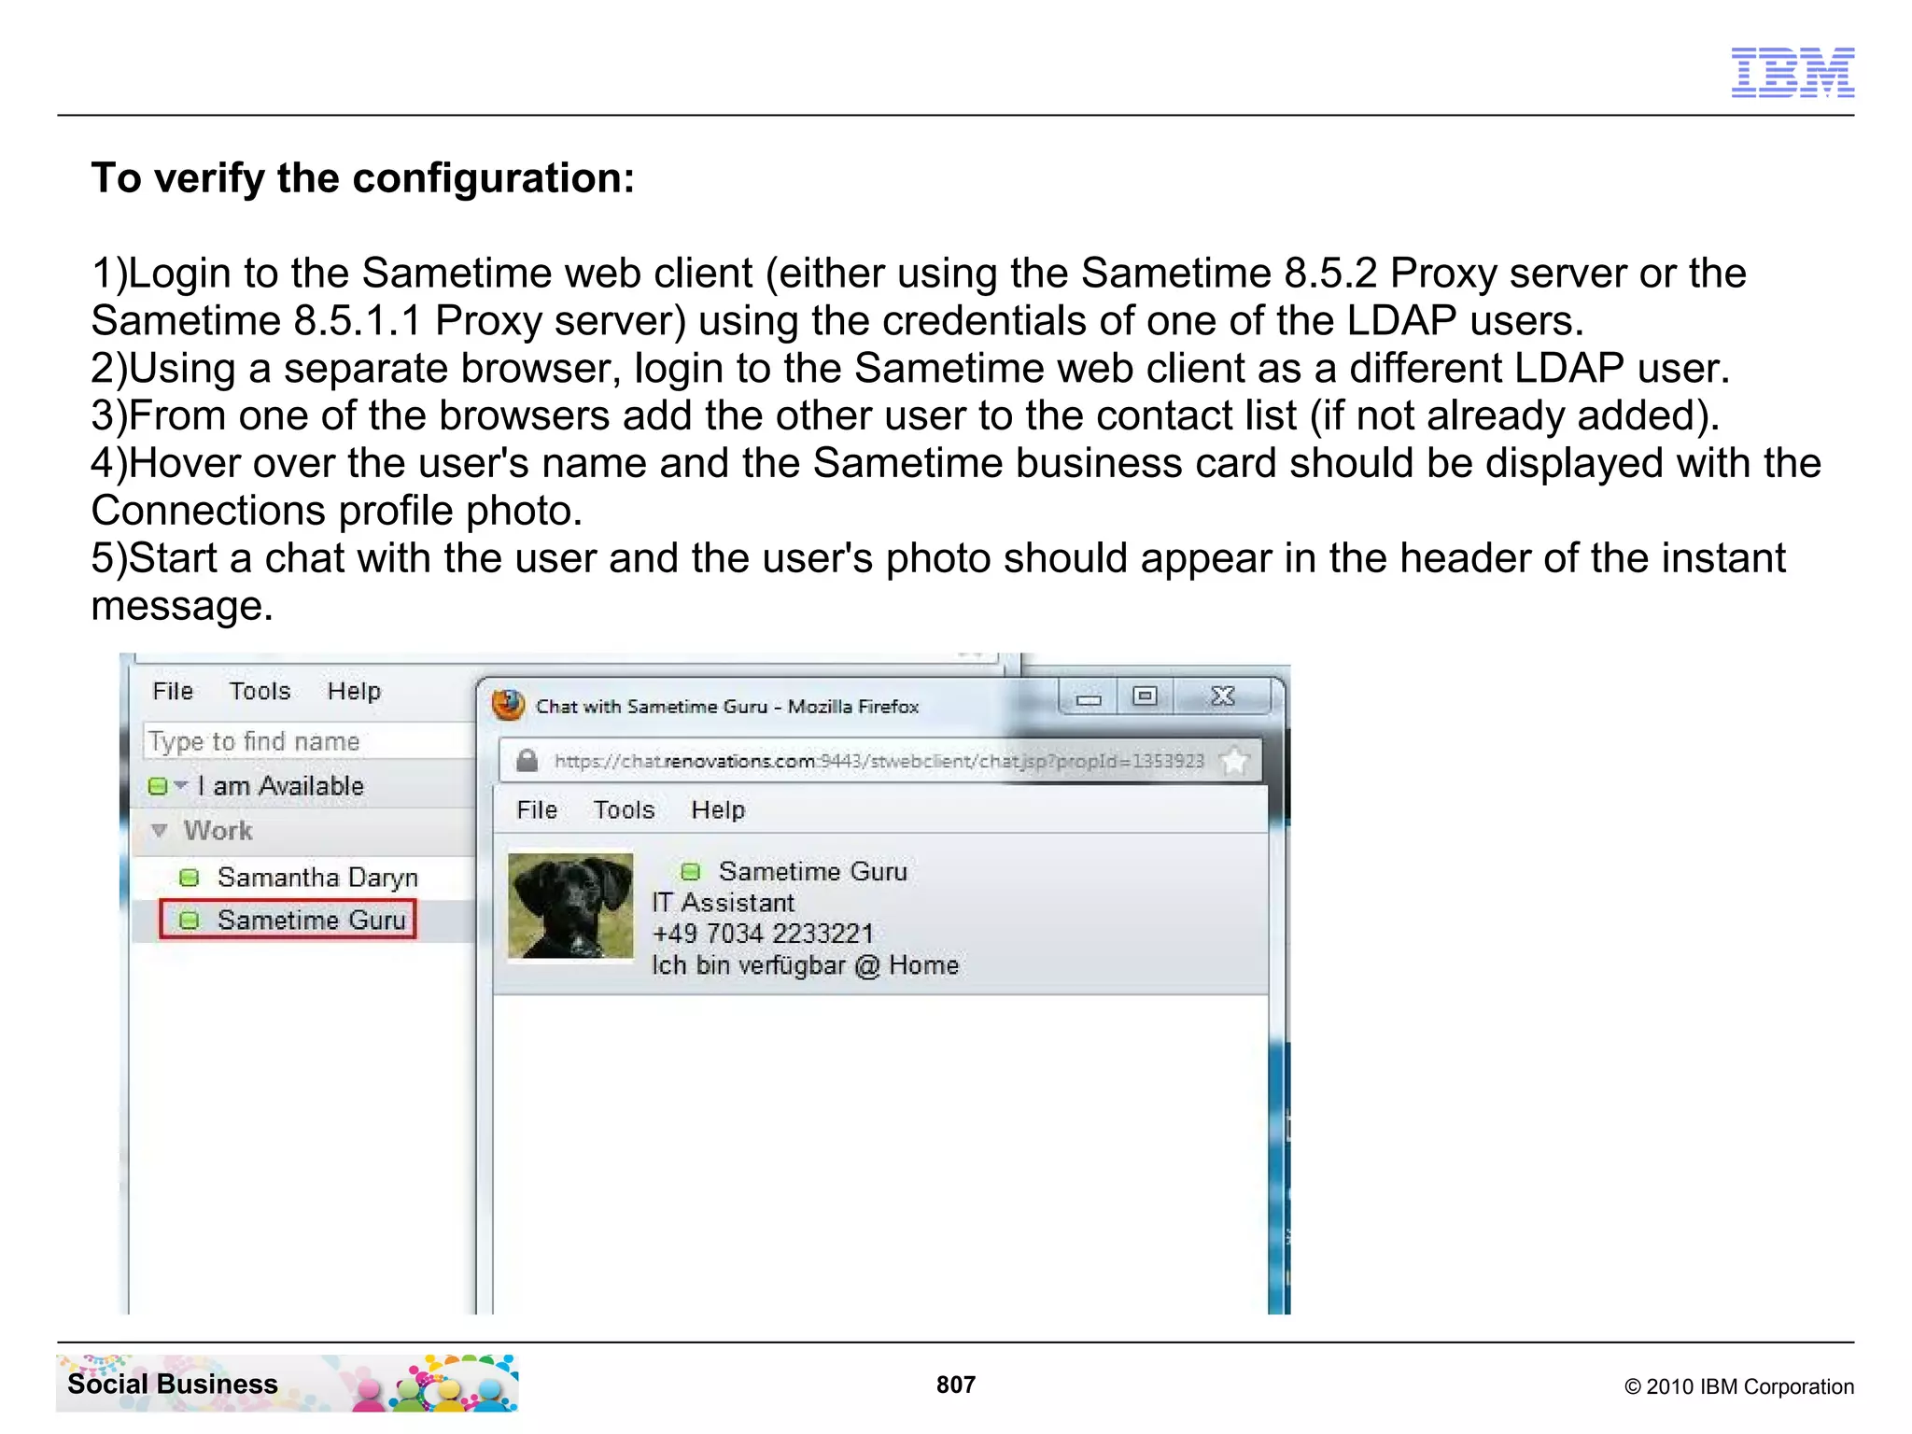Click the 'I am Available' status text
Viewport: 1912px width, 1434px height.
280,786
